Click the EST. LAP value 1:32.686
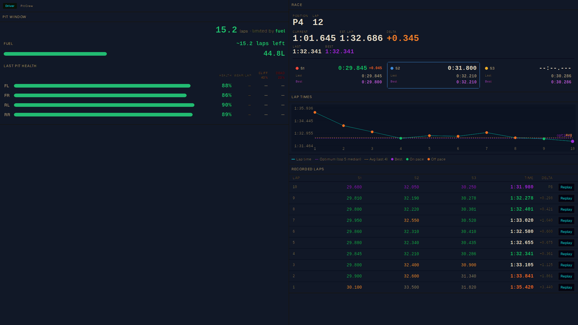The height and width of the screenshot is (325, 578). click(x=361, y=38)
